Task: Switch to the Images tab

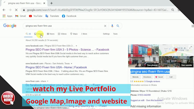Action: (x=39, y=34)
